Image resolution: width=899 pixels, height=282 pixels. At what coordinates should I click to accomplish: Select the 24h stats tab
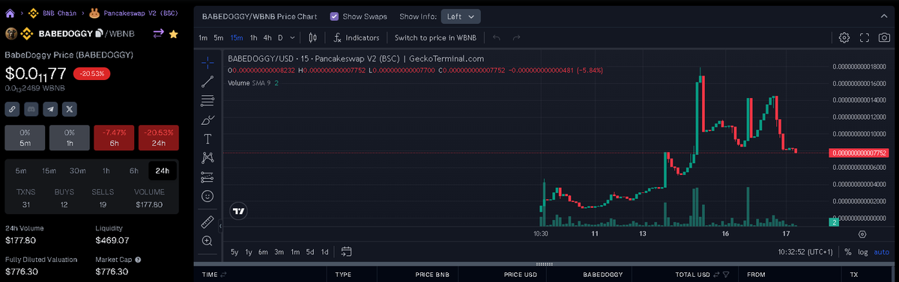[162, 171]
